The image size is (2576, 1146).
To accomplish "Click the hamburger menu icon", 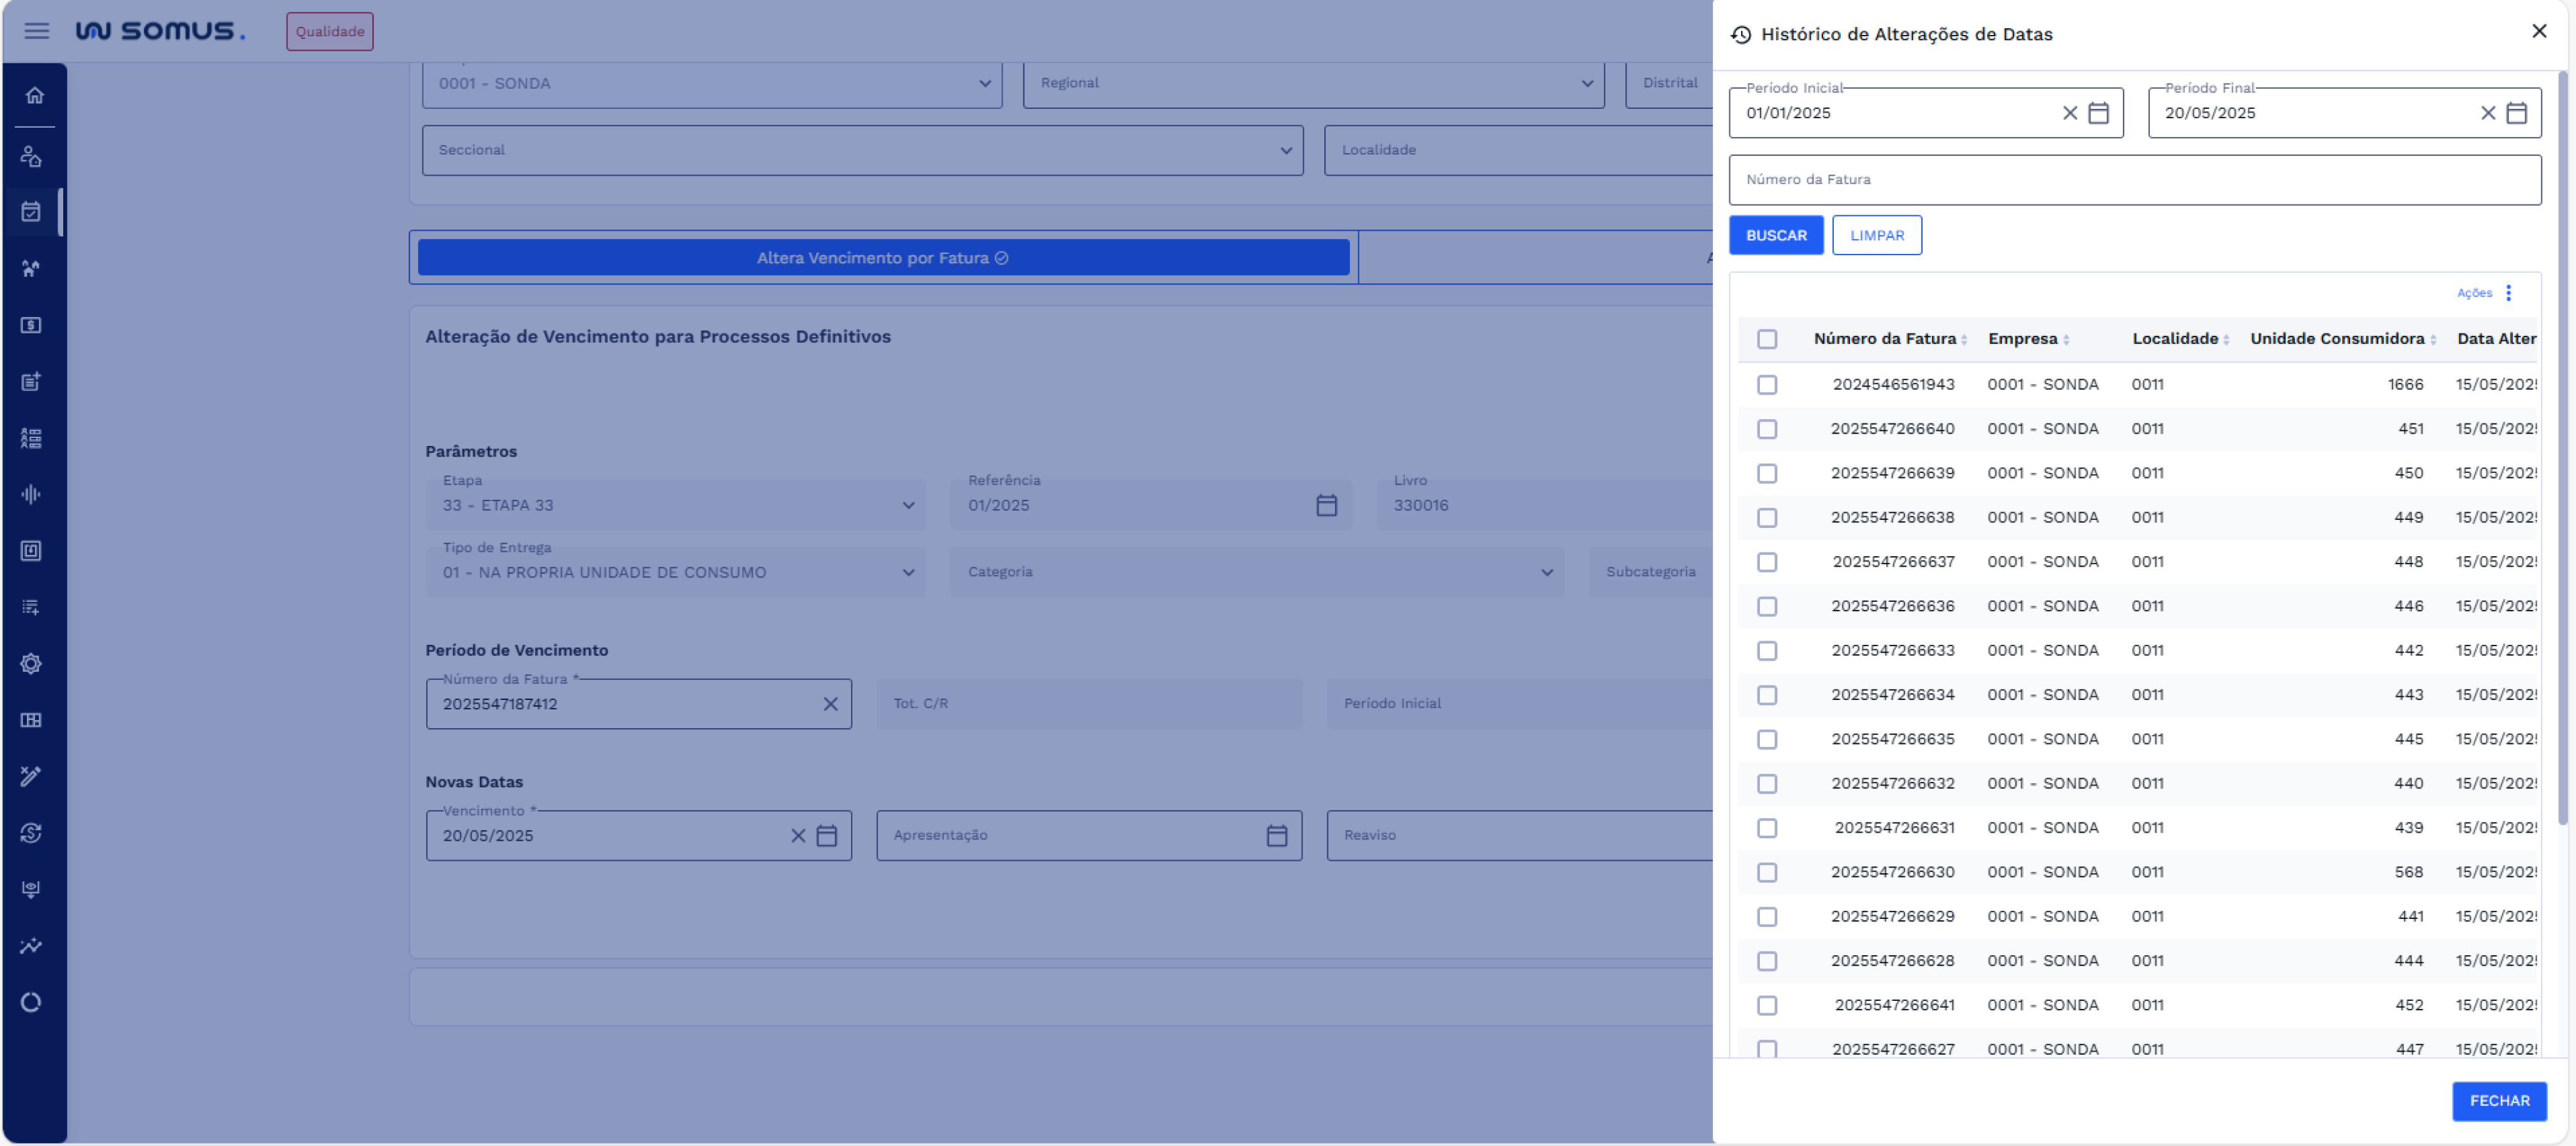I will click(37, 31).
